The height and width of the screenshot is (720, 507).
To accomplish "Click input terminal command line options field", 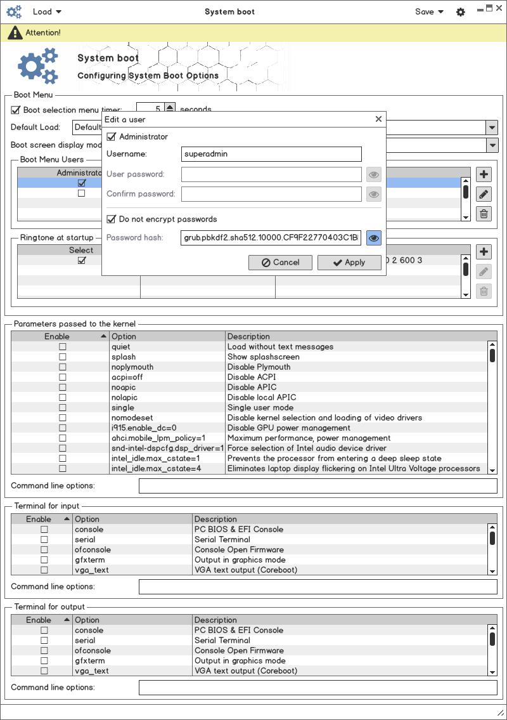I will 318,587.
